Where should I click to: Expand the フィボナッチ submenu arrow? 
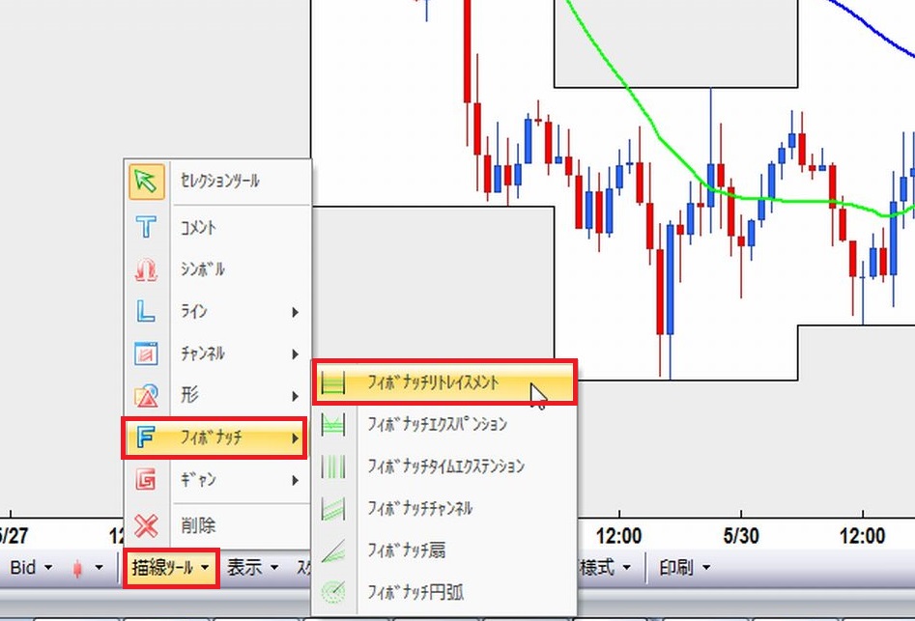(x=296, y=438)
